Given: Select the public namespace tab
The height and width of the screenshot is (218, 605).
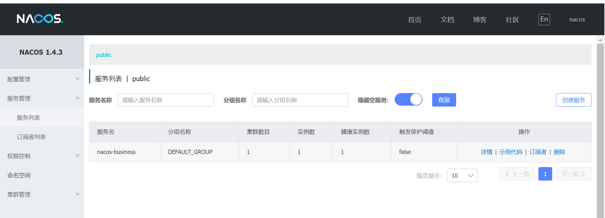Looking at the screenshot, I should [x=104, y=55].
